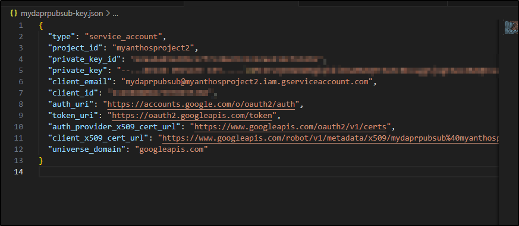This screenshot has width=519, height=226.
Task: Click the minimap thumbnail at top right
Action: coord(511,27)
